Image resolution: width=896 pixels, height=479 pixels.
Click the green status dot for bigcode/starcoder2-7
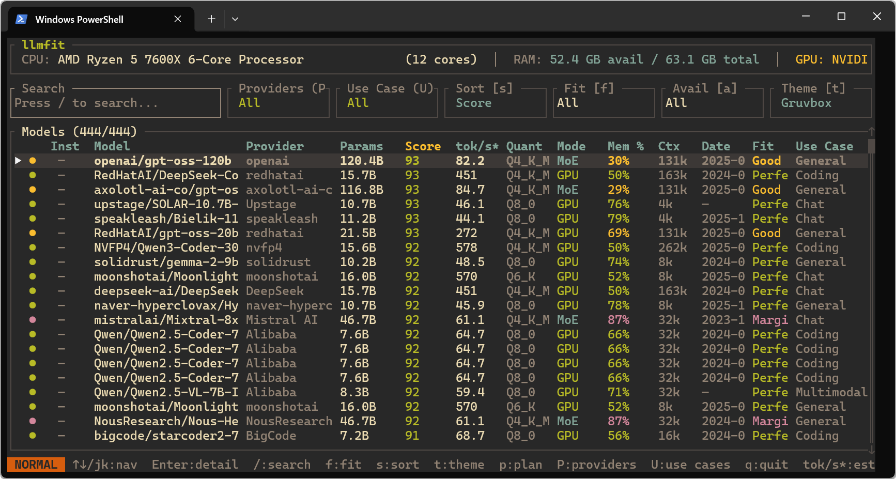click(33, 436)
